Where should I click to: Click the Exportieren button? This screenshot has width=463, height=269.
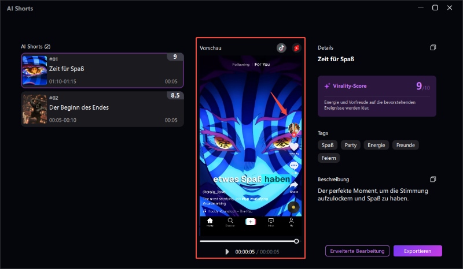pos(417,251)
